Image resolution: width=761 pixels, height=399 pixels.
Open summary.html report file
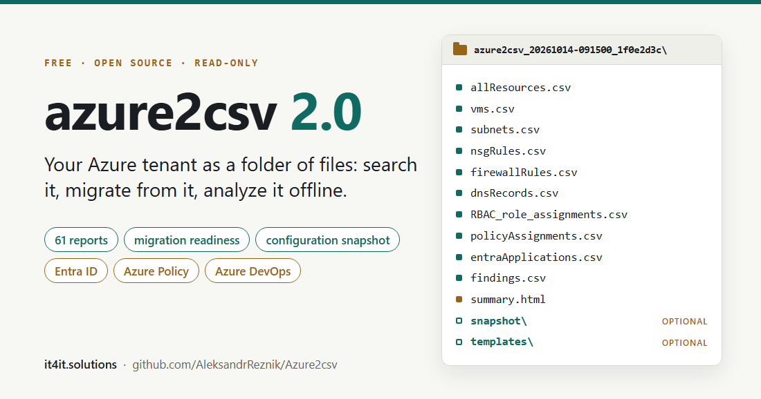pyautogui.click(x=508, y=300)
